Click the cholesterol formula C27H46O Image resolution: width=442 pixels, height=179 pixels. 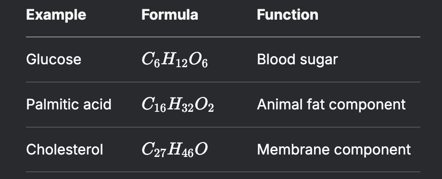[x=175, y=150]
